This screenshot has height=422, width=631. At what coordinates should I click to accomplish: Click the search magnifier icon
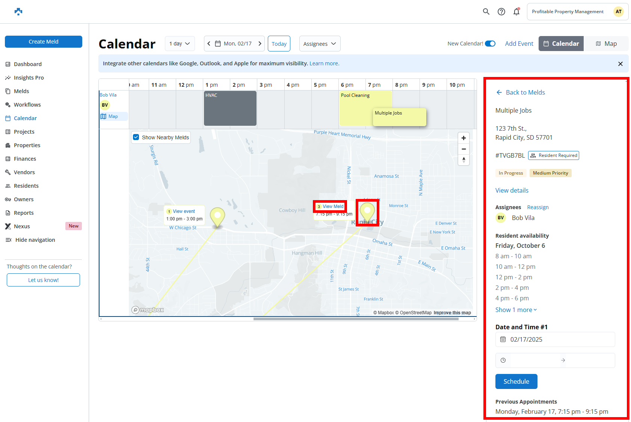click(486, 12)
